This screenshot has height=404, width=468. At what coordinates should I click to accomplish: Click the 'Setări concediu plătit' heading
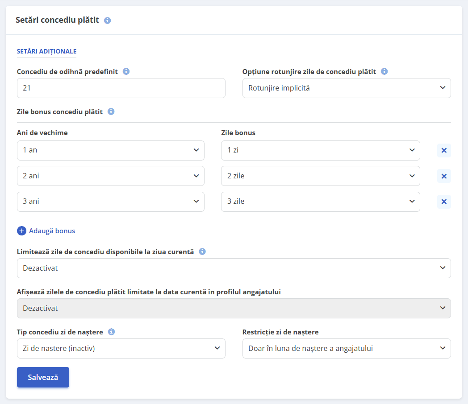point(57,20)
